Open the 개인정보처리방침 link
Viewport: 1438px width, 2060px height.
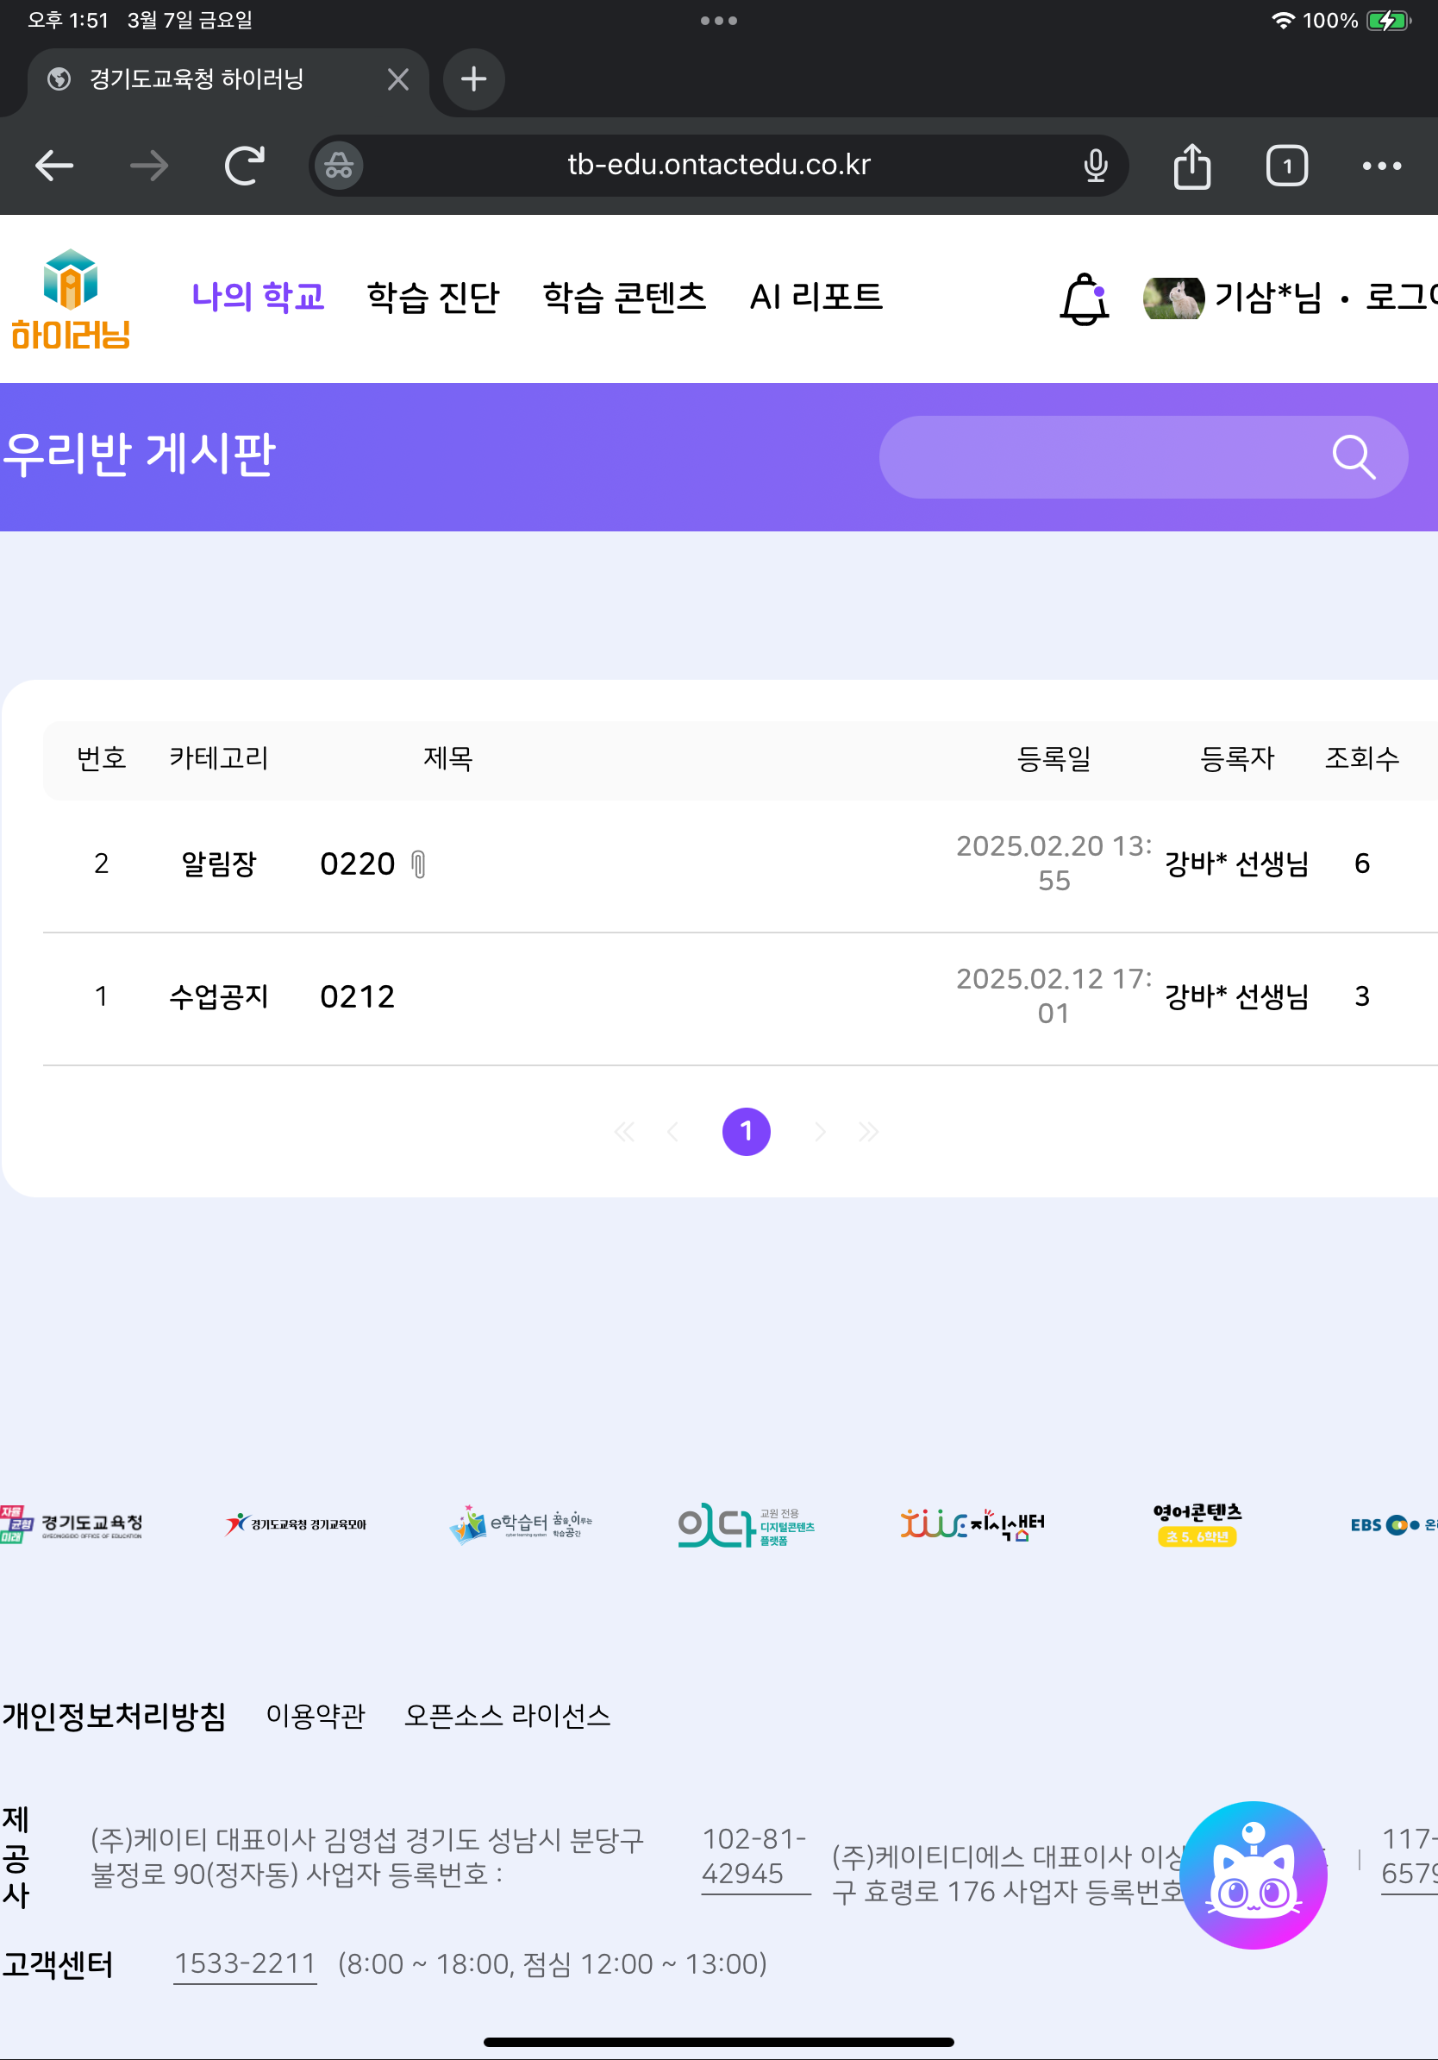pyautogui.click(x=114, y=1717)
